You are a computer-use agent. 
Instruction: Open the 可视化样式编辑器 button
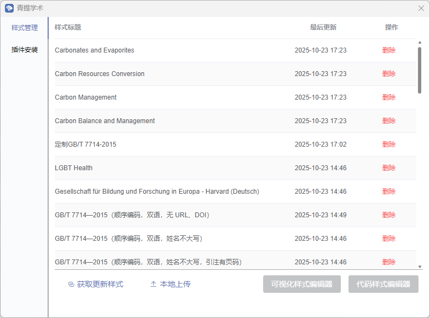pos(302,285)
